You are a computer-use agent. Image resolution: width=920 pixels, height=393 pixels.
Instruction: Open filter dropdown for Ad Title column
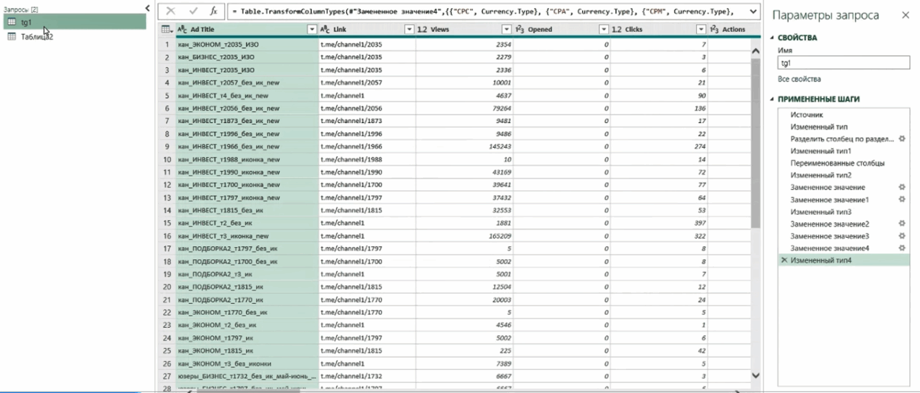click(x=312, y=29)
